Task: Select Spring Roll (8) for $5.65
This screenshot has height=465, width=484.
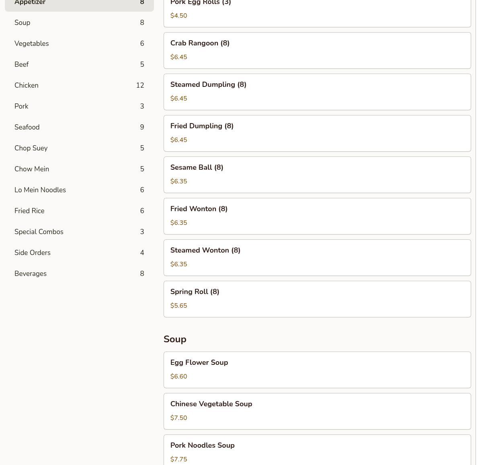Action: [317, 299]
